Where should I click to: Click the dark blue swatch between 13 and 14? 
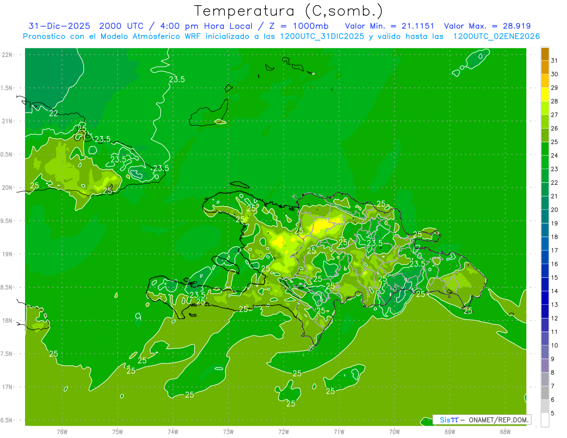545,298
